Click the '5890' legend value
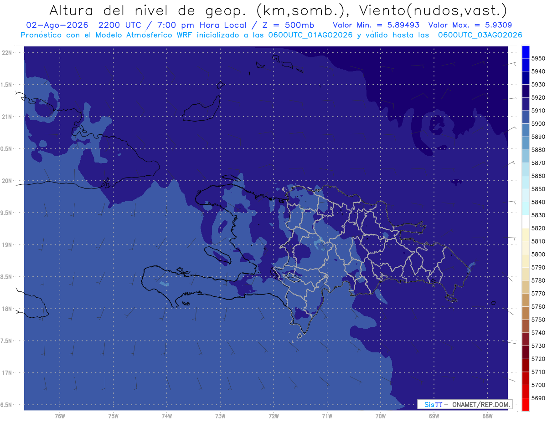This screenshot has width=547, height=422. (538, 137)
